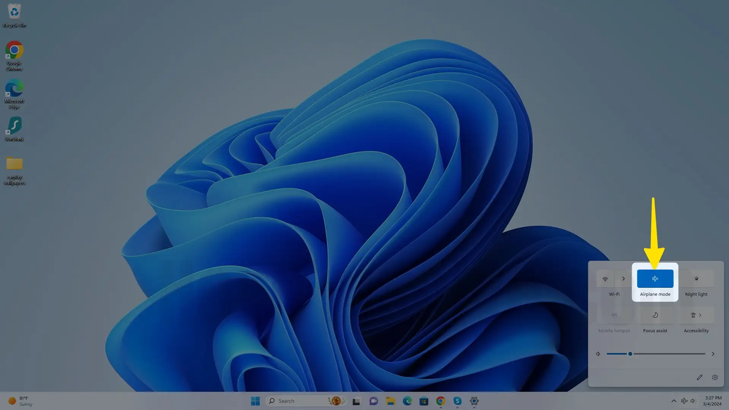Open the Recycle Bin desktop icon
The image size is (729, 410).
(x=14, y=15)
